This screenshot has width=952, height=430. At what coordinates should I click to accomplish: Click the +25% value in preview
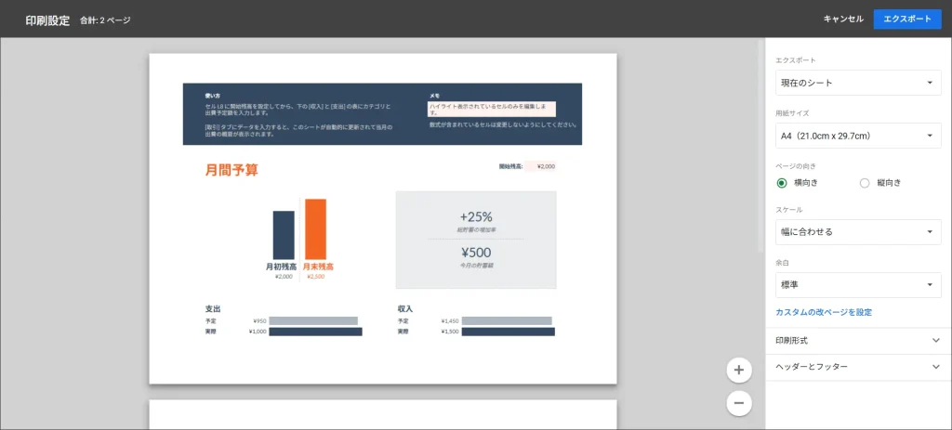pyautogui.click(x=476, y=216)
